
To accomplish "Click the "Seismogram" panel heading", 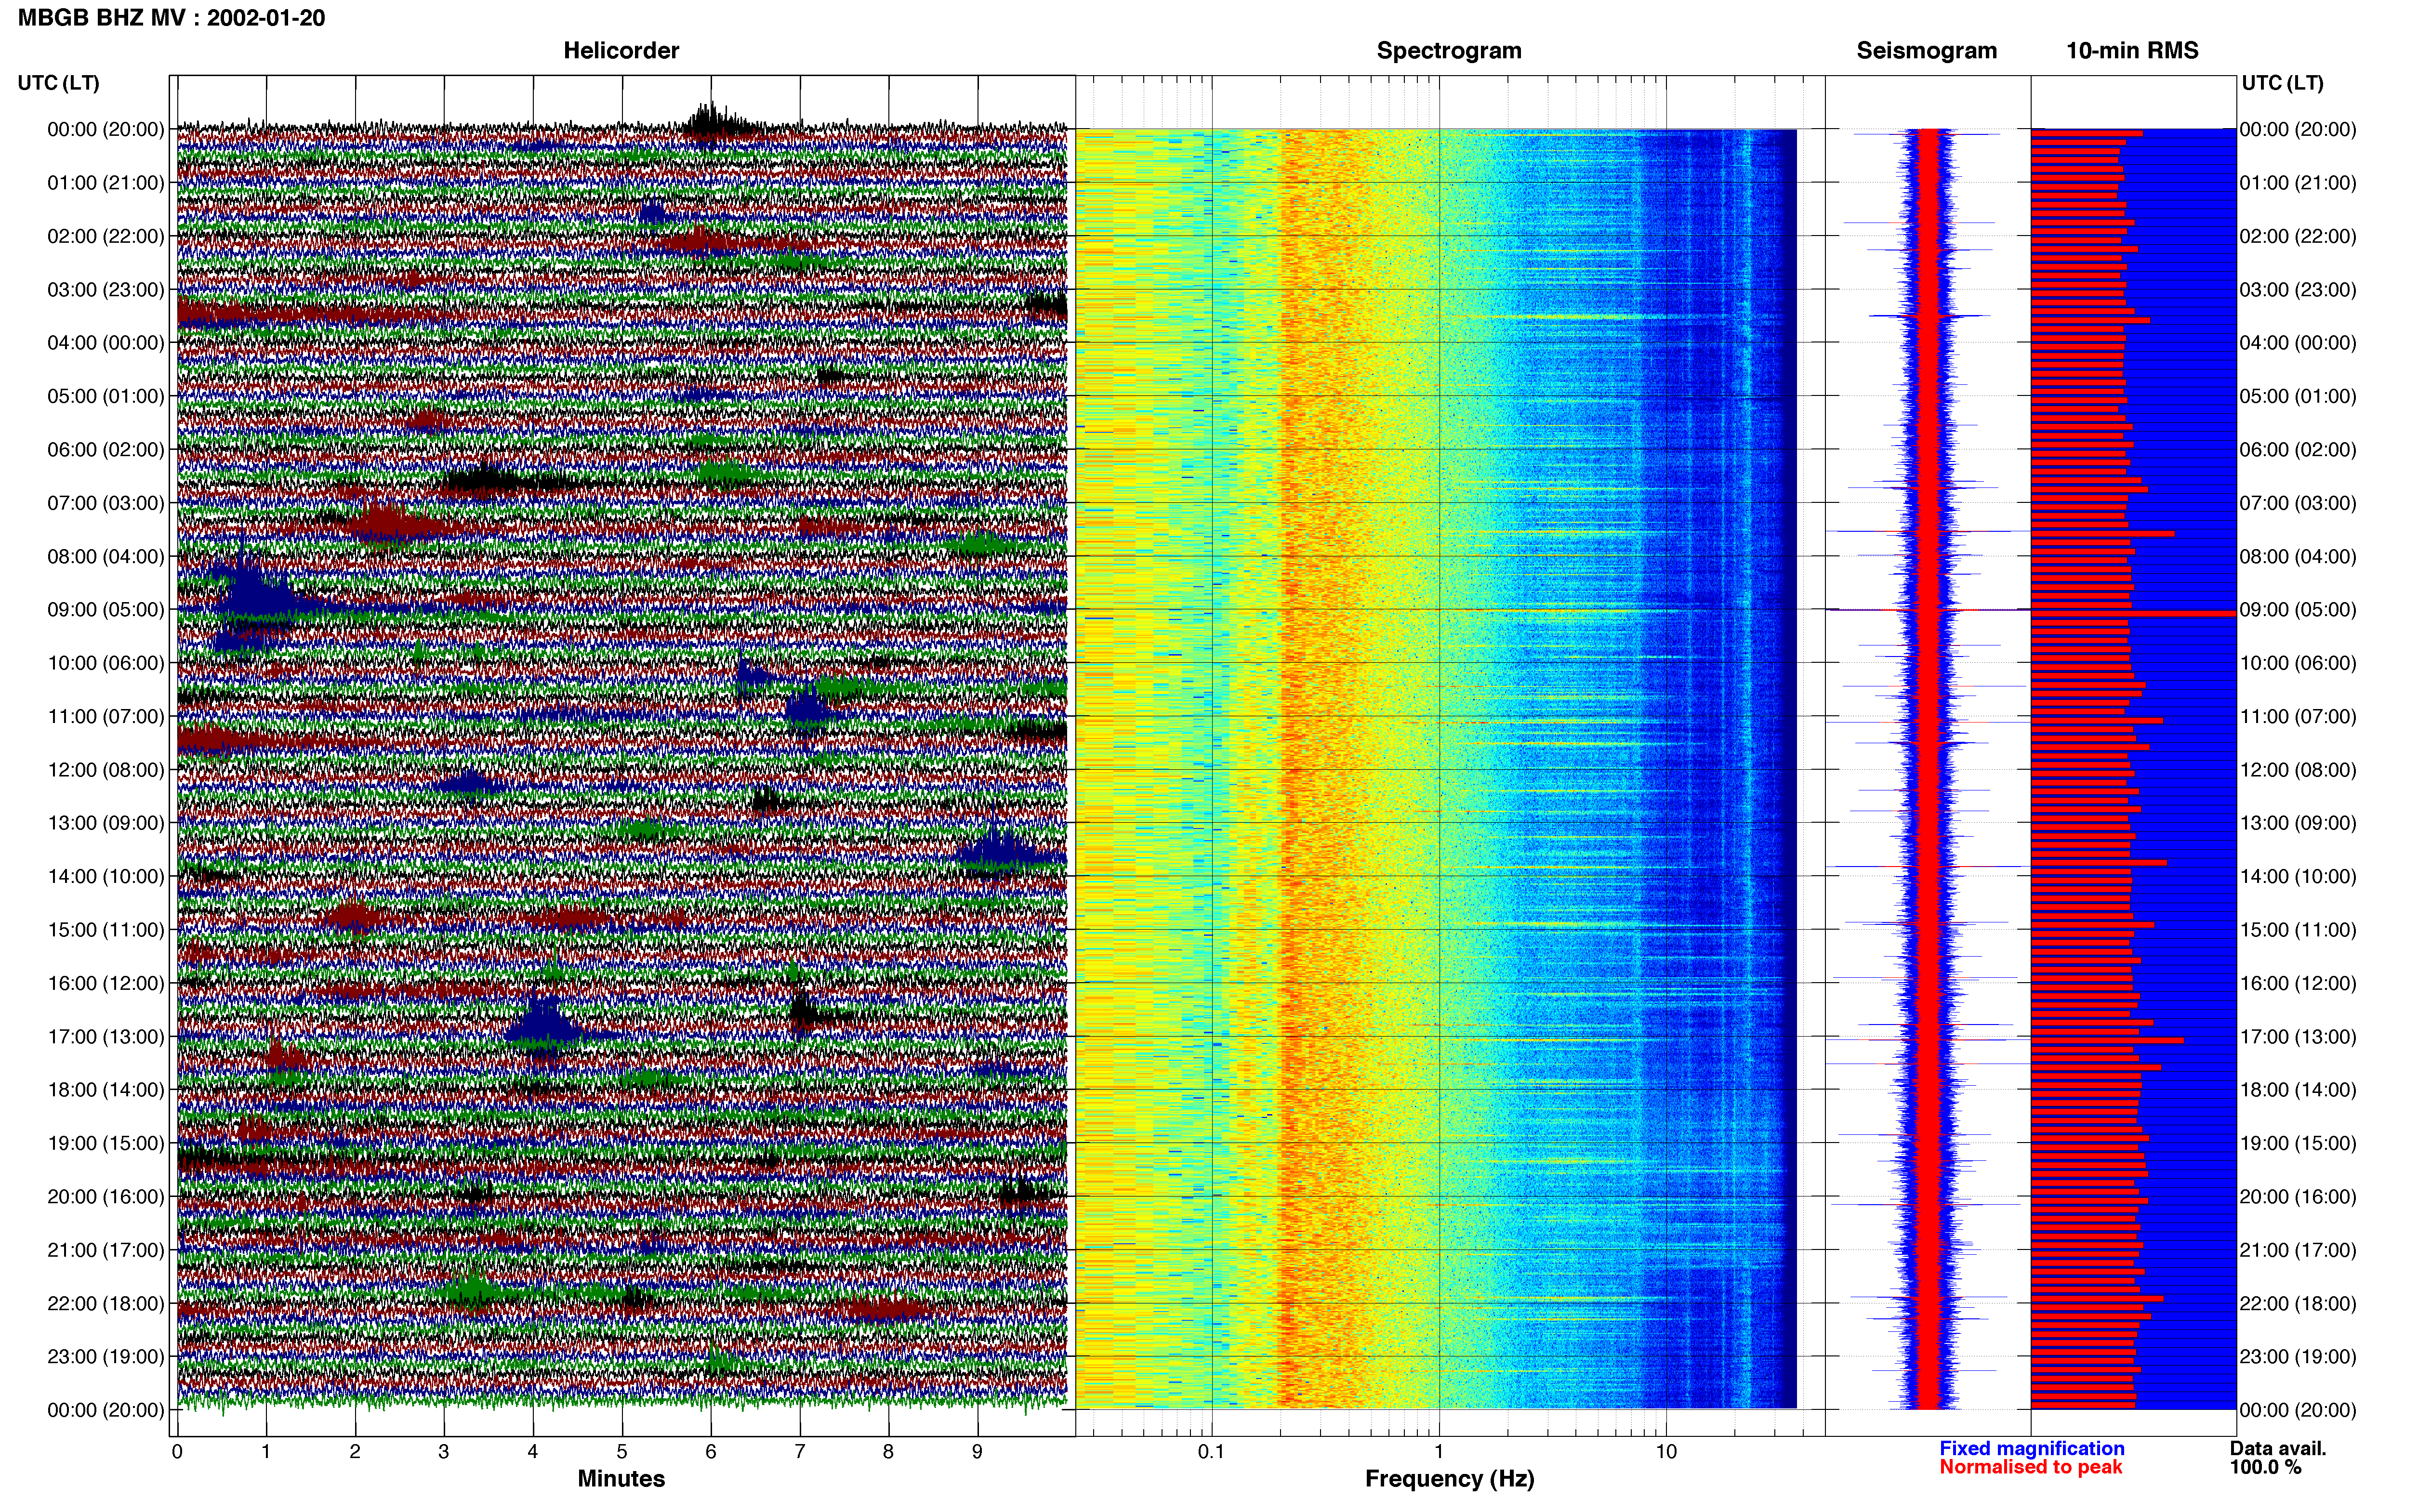I will [1926, 51].
